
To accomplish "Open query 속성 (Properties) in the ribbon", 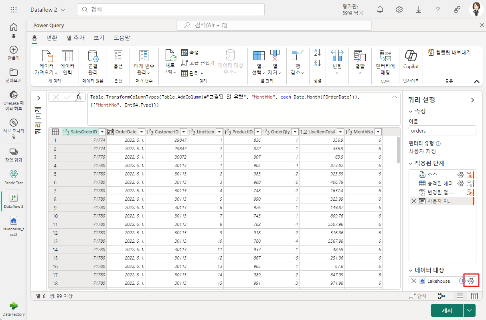I will click(190, 52).
